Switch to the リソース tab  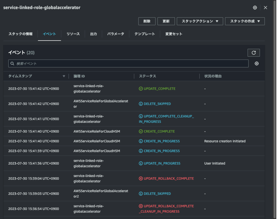tap(73, 34)
